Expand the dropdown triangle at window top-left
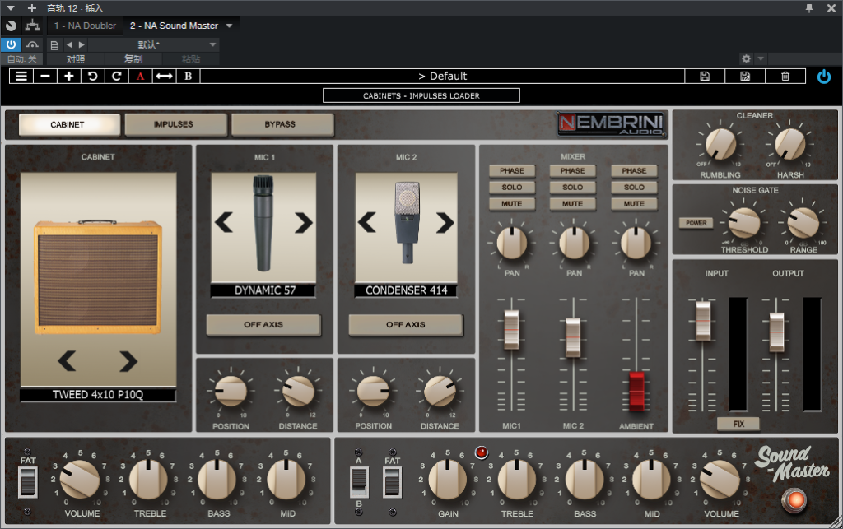843x529 pixels. 10,8
